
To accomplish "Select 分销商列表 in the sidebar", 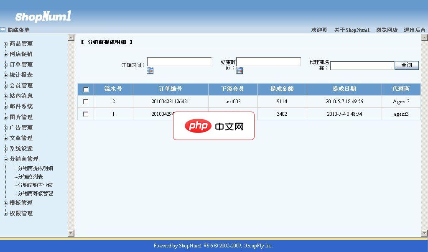I will point(29,176).
